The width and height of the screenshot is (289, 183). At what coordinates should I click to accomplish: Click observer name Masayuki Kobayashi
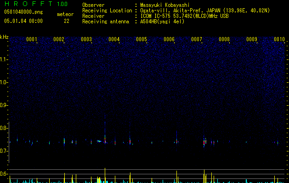click(x=165, y=5)
